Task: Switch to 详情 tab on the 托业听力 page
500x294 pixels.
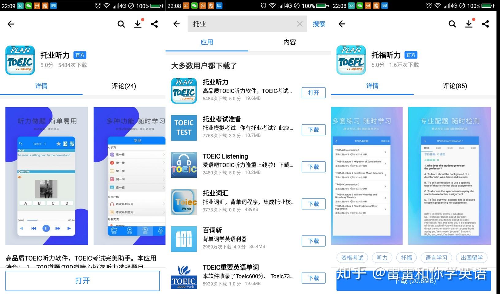Action: pos(41,86)
